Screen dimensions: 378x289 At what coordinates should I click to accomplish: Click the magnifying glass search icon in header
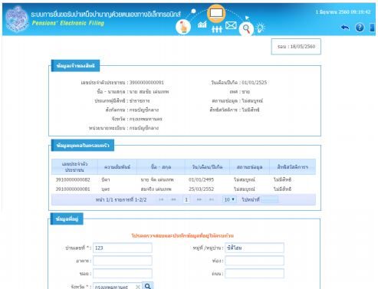tap(246, 28)
